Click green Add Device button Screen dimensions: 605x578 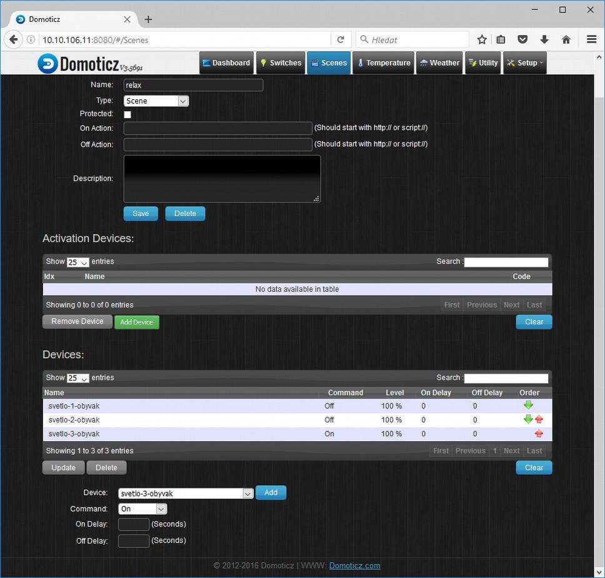(x=137, y=322)
